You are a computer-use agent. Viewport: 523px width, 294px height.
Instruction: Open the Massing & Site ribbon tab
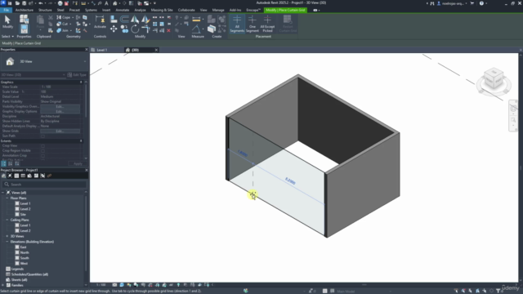pos(162,10)
